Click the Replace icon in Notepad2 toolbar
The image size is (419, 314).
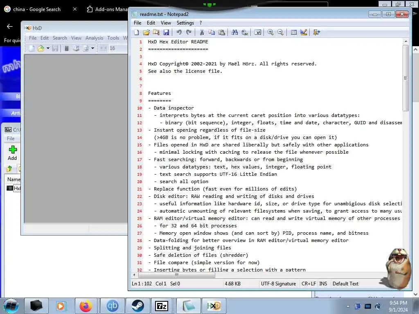[x=245, y=32]
